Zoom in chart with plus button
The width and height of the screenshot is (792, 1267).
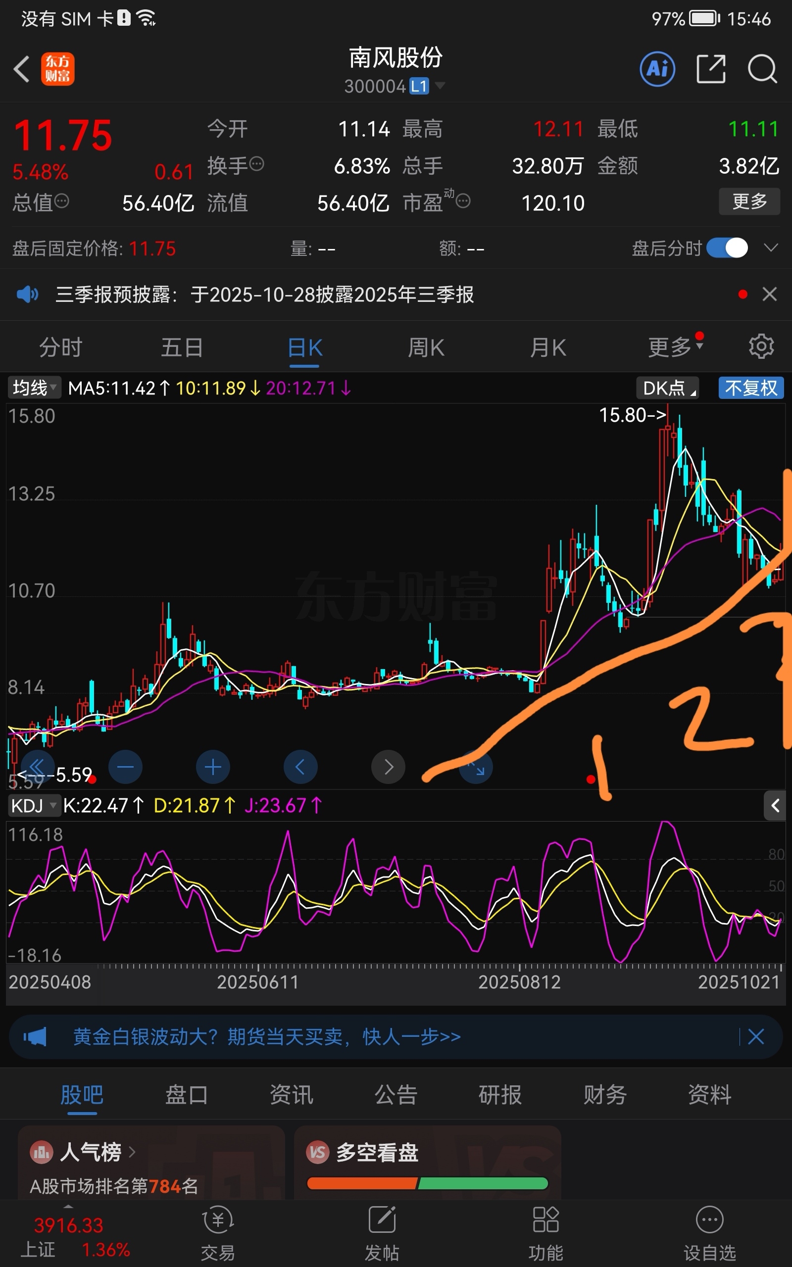tap(213, 767)
